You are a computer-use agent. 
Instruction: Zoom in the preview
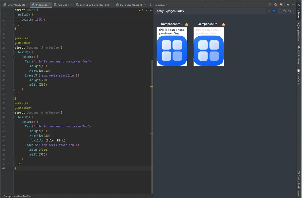click(285, 11)
